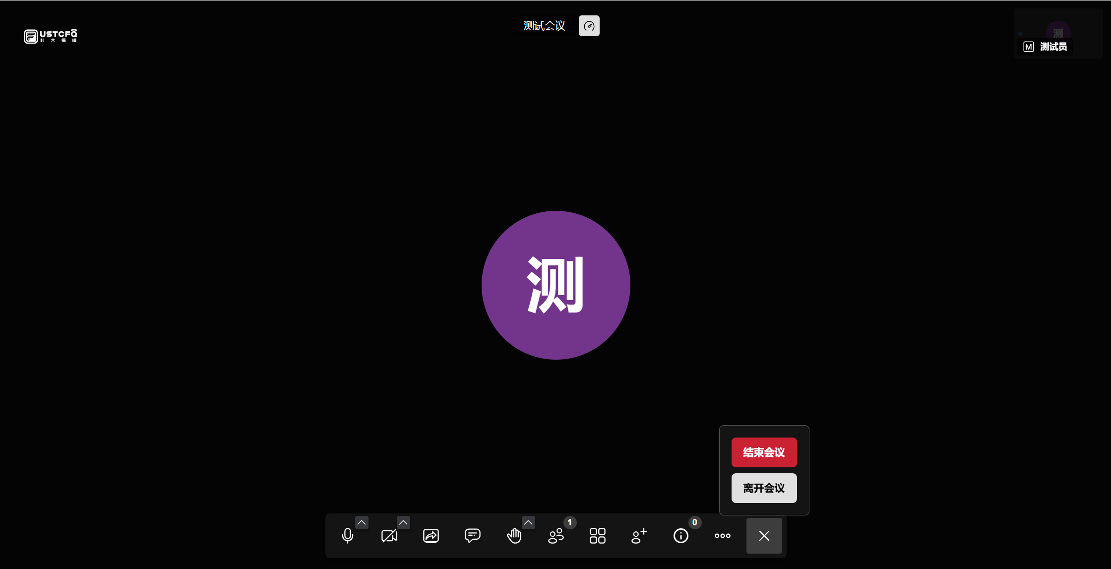This screenshot has height=569, width=1111.
Task: View the meeting info
Action: [x=680, y=536]
